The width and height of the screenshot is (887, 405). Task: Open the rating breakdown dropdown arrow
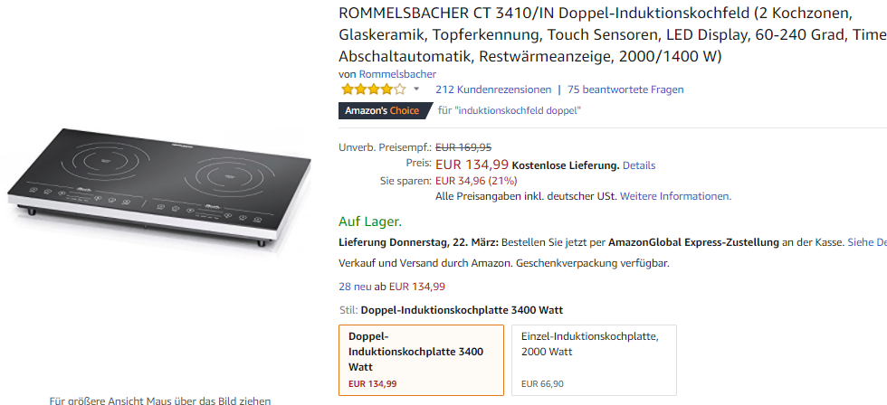(416, 89)
